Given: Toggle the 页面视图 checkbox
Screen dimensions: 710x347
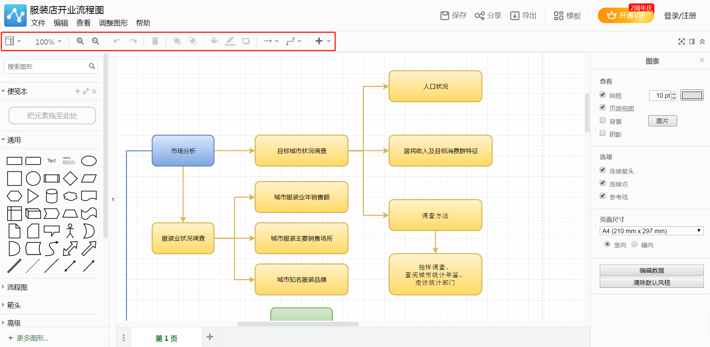Looking at the screenshot, I should tap(602, 107).
